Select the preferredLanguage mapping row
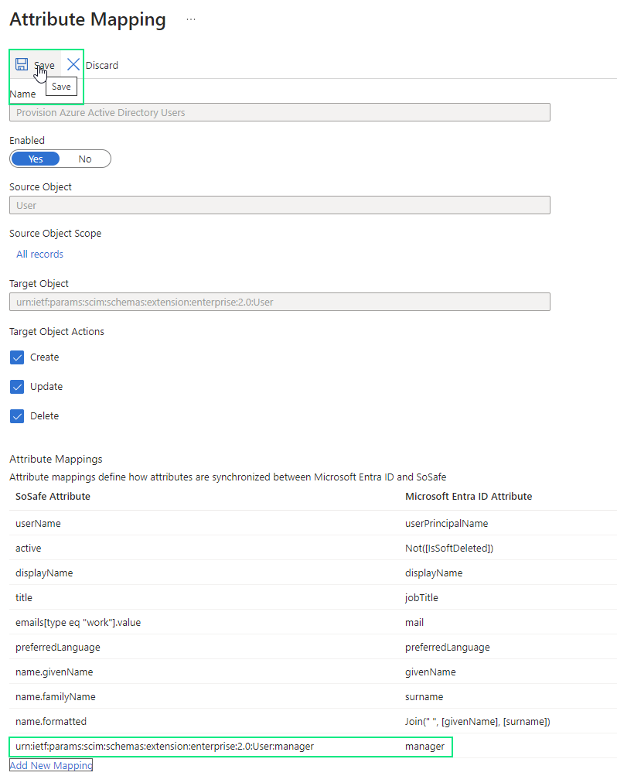The height and width of the screenshot is (776, 617). coord(58,647)
